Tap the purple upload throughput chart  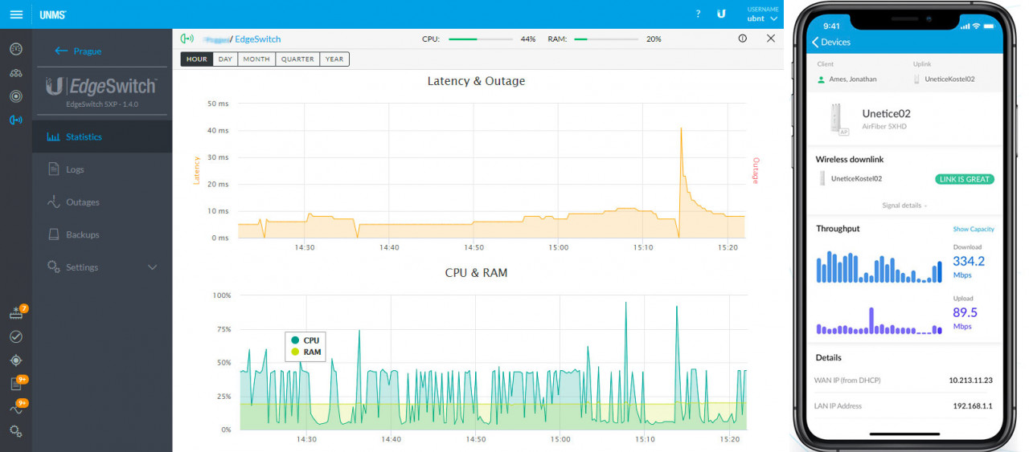pyautogui.click(x=879, y=320)
